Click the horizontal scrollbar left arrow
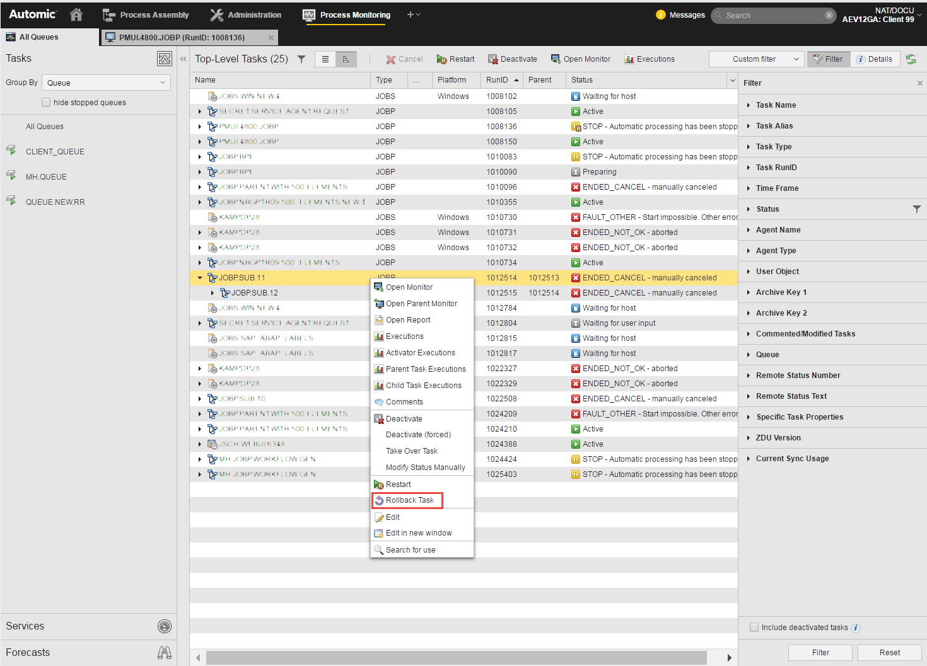 tap(198, 658)
